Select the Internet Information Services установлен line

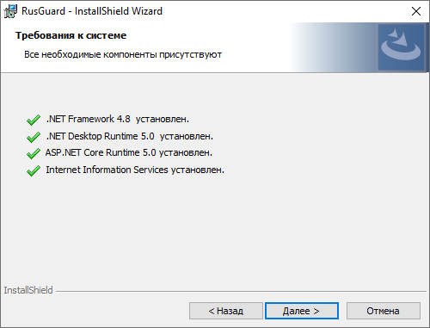coord(135,170)
